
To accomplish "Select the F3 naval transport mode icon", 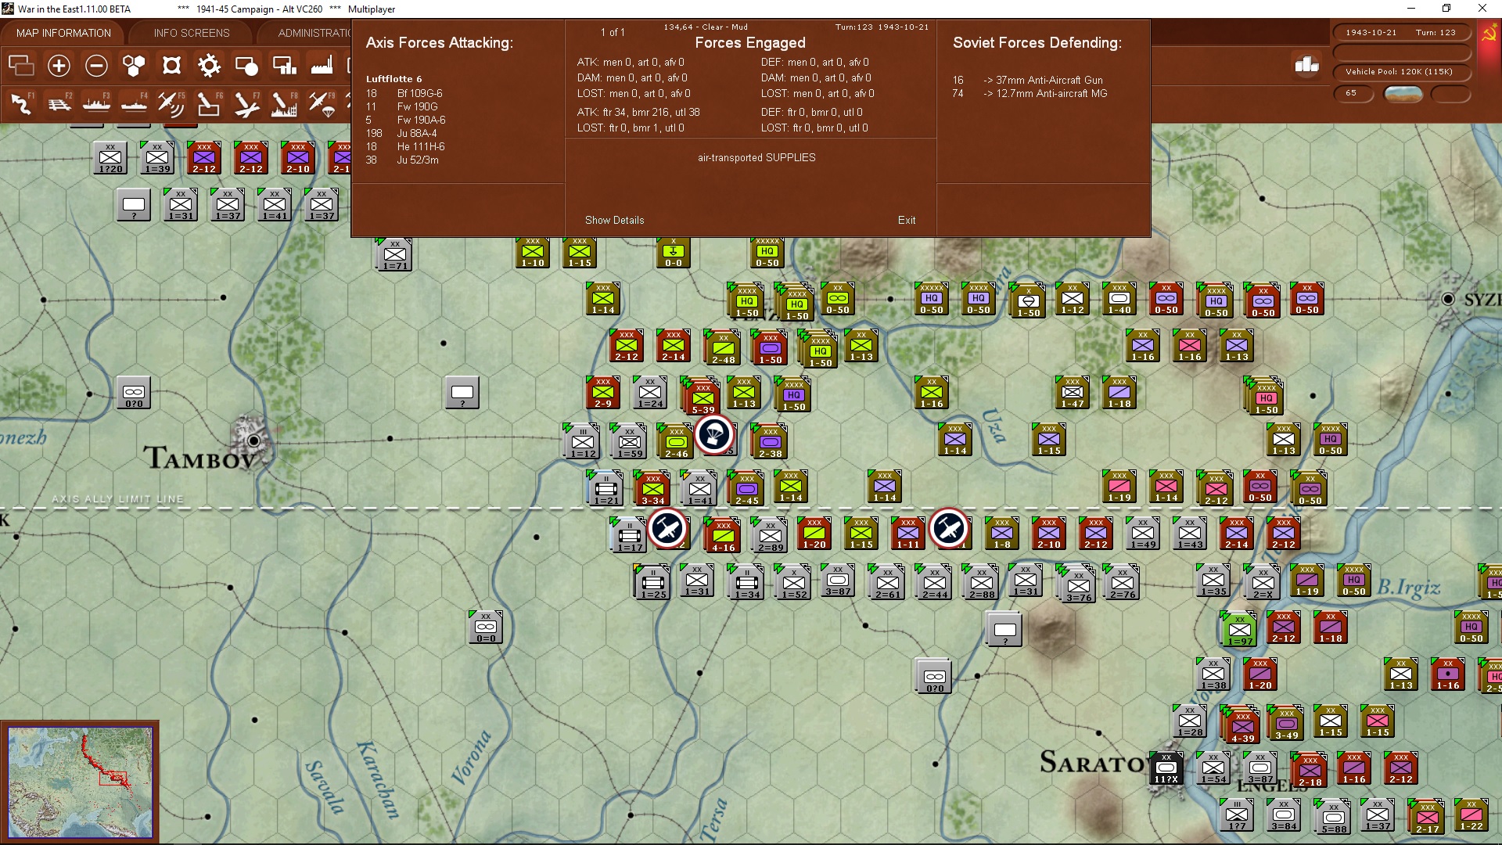I will tap(97, 104).
